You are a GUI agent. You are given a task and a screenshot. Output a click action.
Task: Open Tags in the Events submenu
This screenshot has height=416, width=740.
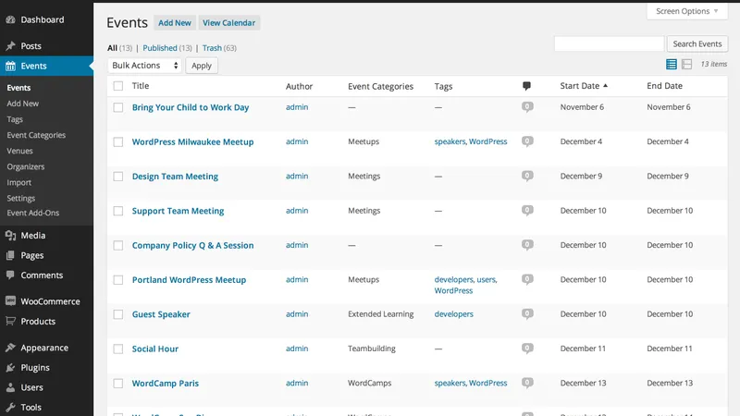(15, 119)
